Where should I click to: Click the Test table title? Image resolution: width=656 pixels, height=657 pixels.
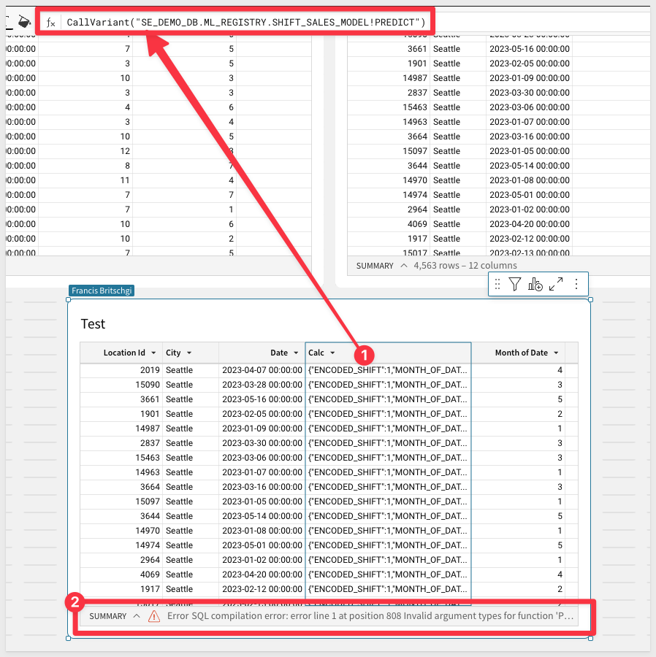(93, 324)
